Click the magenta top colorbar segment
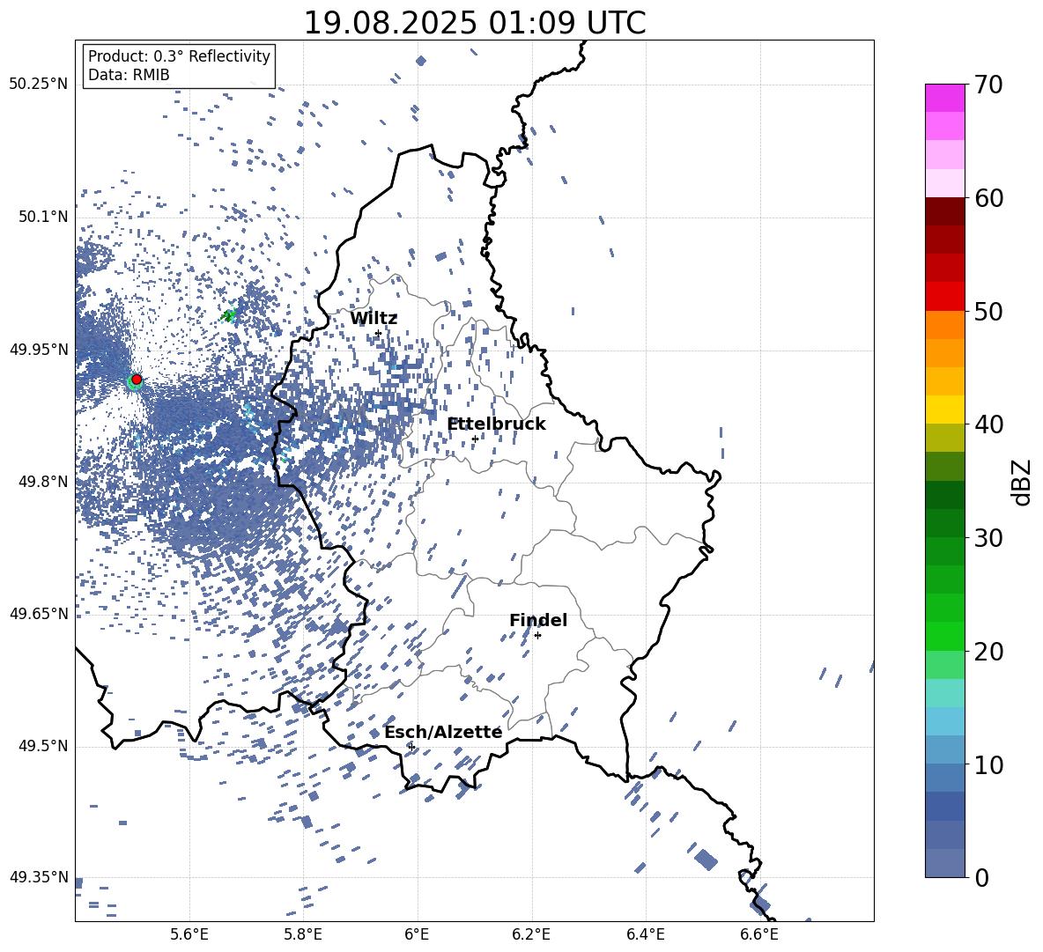This screenshot has height=952, width=1043. tap(944, 99)
